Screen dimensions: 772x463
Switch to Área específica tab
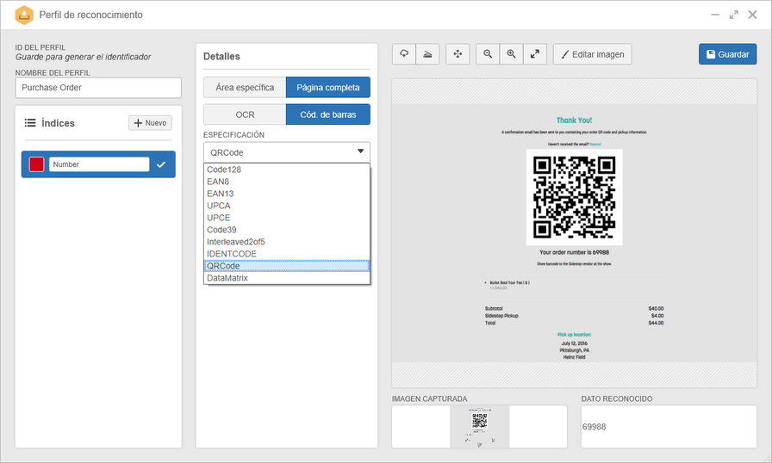245,88
